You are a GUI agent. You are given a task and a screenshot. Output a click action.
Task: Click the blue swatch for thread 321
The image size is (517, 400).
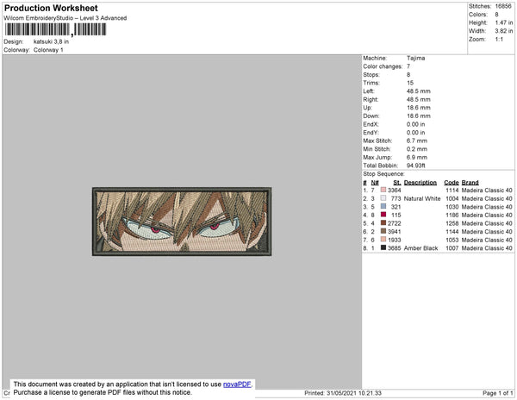(x=383, y=206)
